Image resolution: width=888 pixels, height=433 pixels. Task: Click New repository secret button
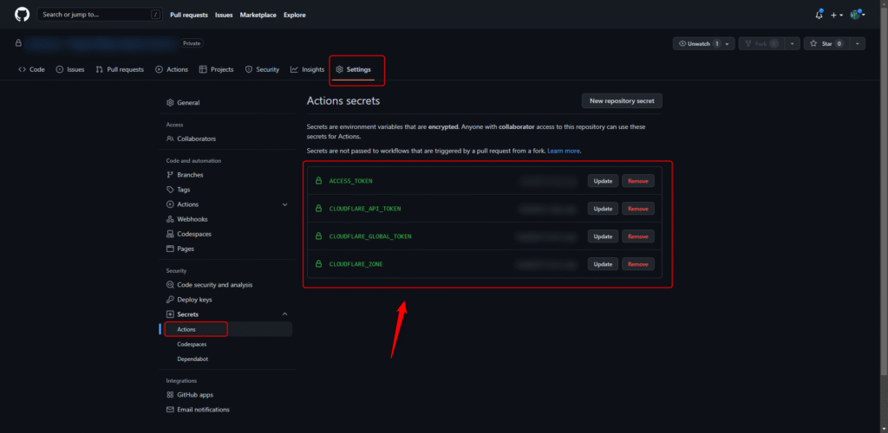(x=622, y=101)
